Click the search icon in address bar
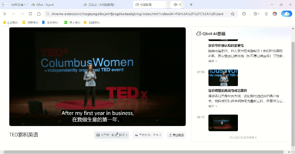This screenshot has height=154, width=295. tap(48, 14)
